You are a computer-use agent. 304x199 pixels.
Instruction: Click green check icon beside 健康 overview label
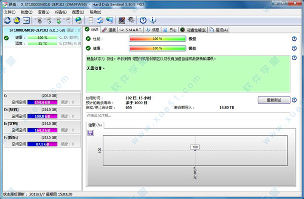pyautogui.click(x=88, y=48)
